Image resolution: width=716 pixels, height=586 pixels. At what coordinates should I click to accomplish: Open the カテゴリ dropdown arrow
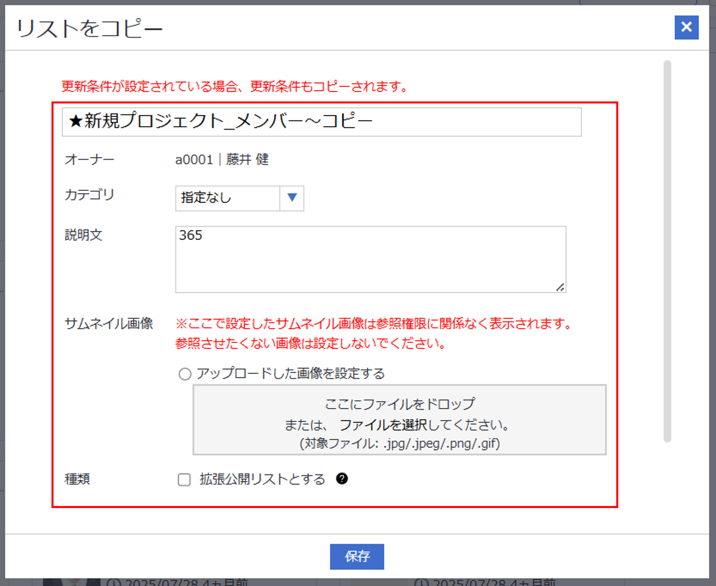(292, 198)
